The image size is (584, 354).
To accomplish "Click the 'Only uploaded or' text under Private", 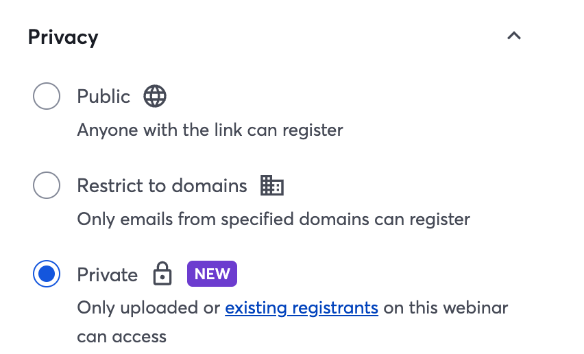I will pos(149,308).
